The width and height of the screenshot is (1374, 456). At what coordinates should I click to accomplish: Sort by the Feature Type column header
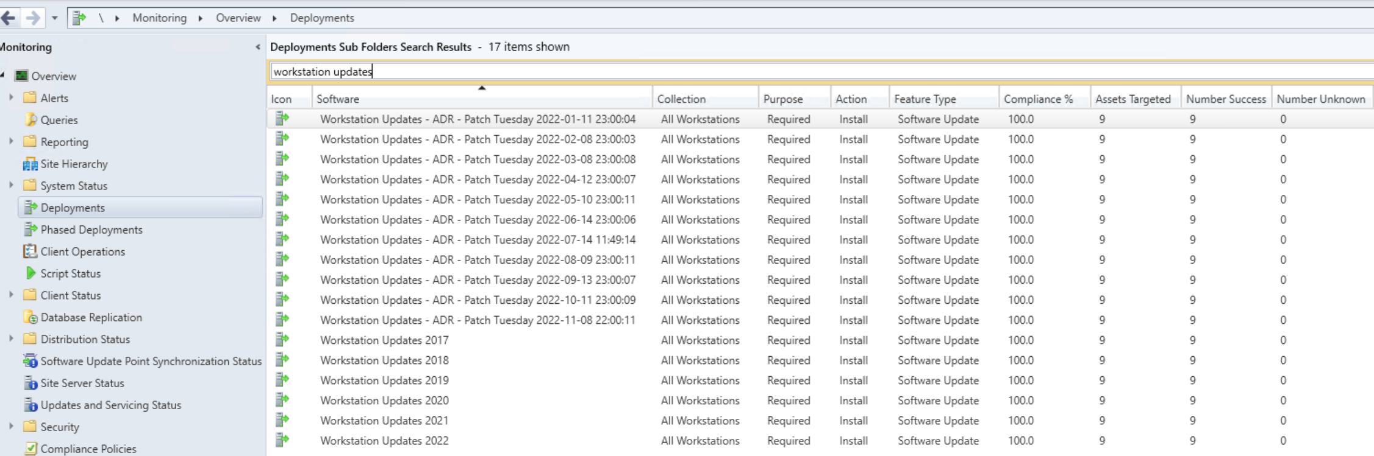[944, 99]
